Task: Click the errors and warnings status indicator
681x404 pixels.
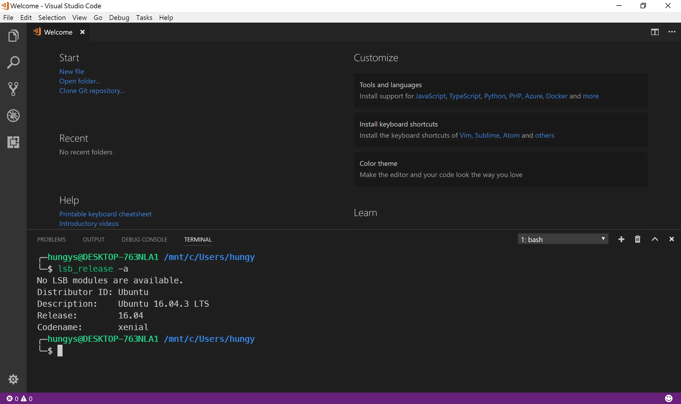Action: click(x=20, y=399)
